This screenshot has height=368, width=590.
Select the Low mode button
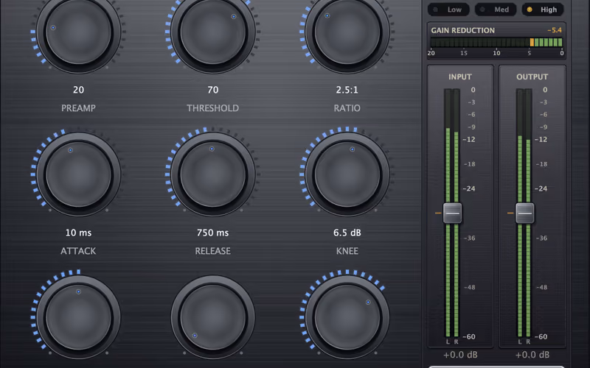point(448,10)
